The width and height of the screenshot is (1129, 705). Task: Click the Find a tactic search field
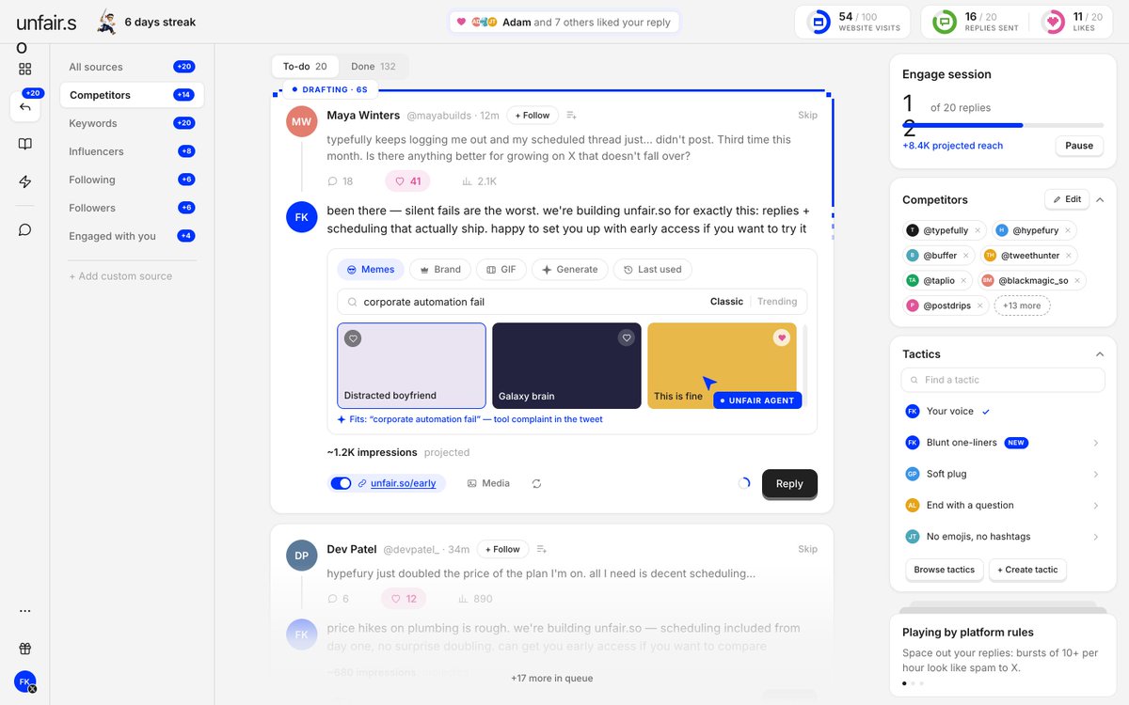click(1003, 380)
